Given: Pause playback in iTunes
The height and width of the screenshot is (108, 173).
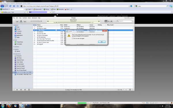Looking at the screenshot, I should click(21, 21).
